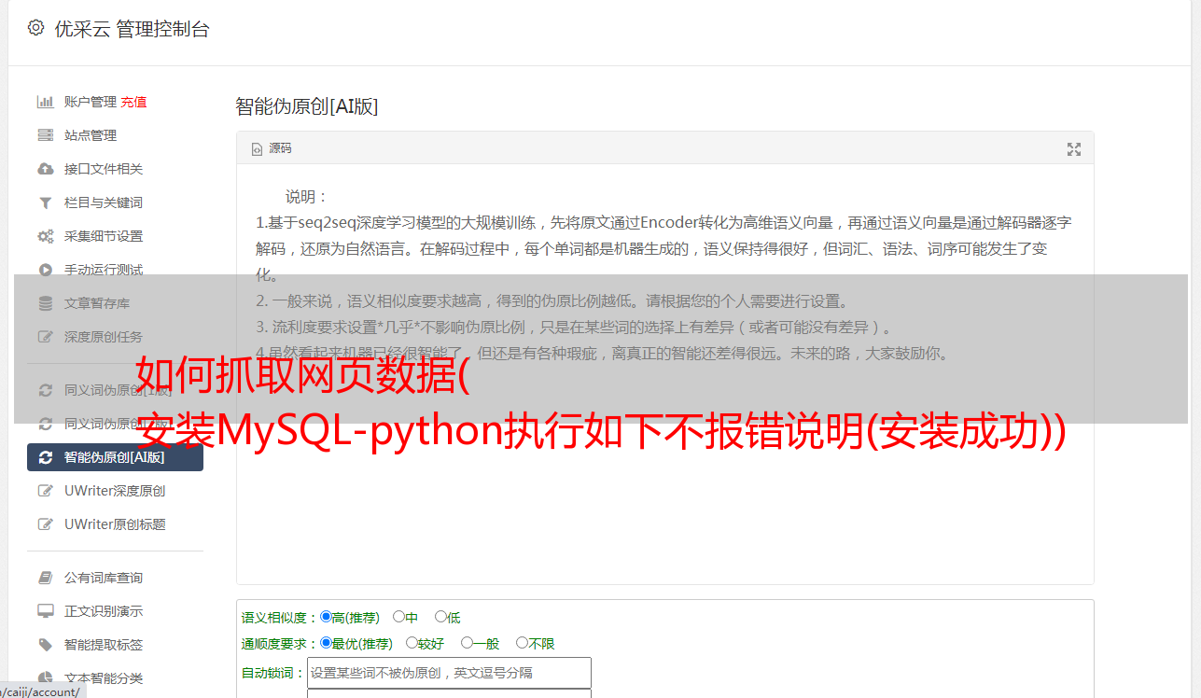
Task: Click the refresh icon for 同义词伪原创[2版]
Action: (x=45, y=424)
